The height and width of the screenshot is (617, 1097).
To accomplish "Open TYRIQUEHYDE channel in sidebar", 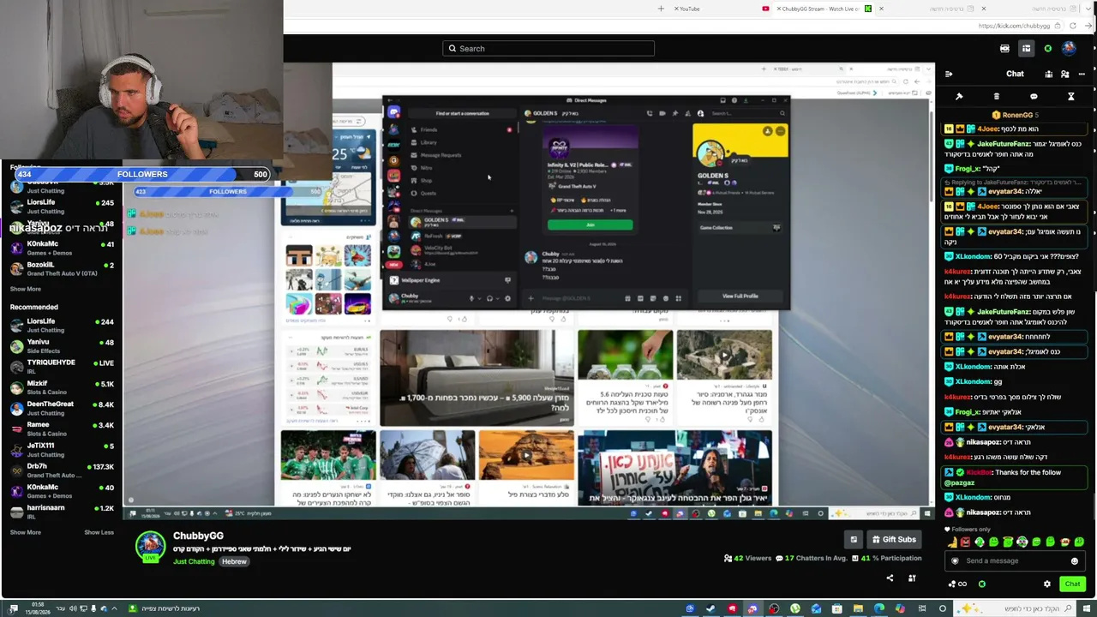I will tap(62, 367).
